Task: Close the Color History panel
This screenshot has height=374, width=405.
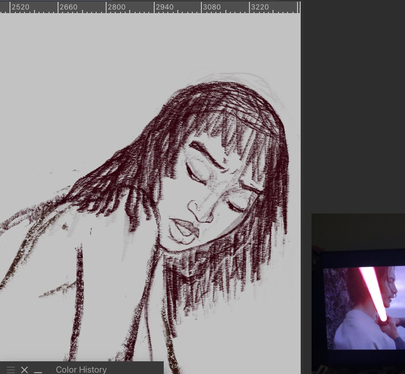Action: click(24, 369)
